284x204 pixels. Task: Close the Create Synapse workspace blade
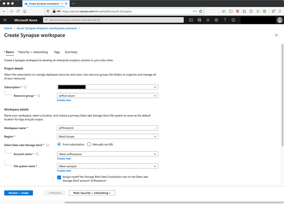click(x=276, y=35)
